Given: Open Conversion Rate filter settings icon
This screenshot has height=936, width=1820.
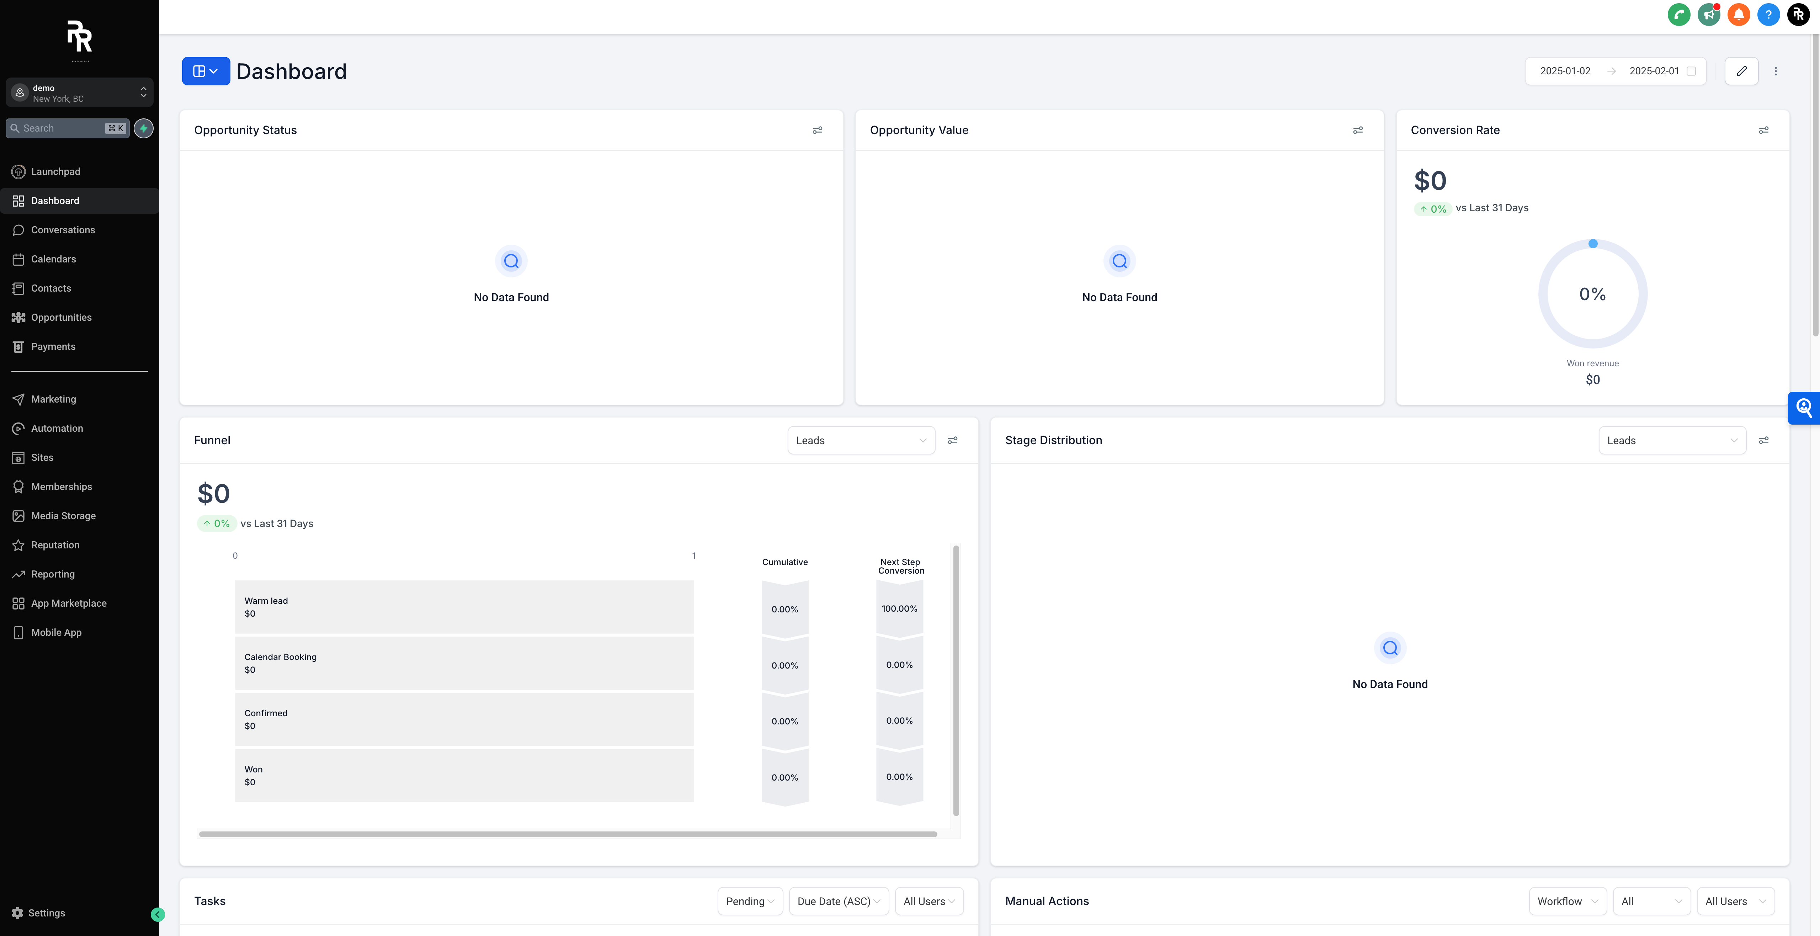Looking at the screenshot, I should click(x=1763, y=130).
